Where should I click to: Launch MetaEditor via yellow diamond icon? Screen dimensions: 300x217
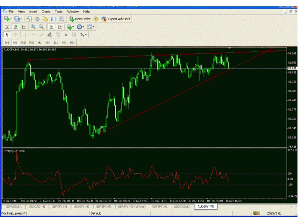tap(96, 19)
